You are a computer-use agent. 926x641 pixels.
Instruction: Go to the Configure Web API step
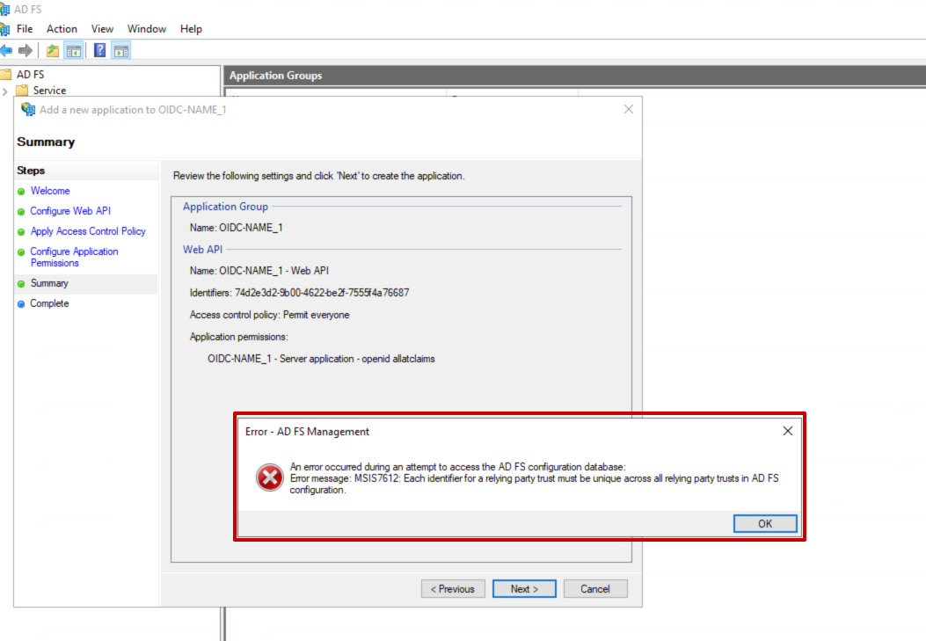[70, 211]
